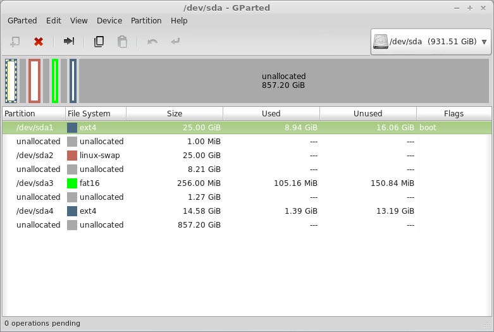The image size is (494, 332).
Task: Select the 8.21 GiB unallocated row
Action: point(247,169)
